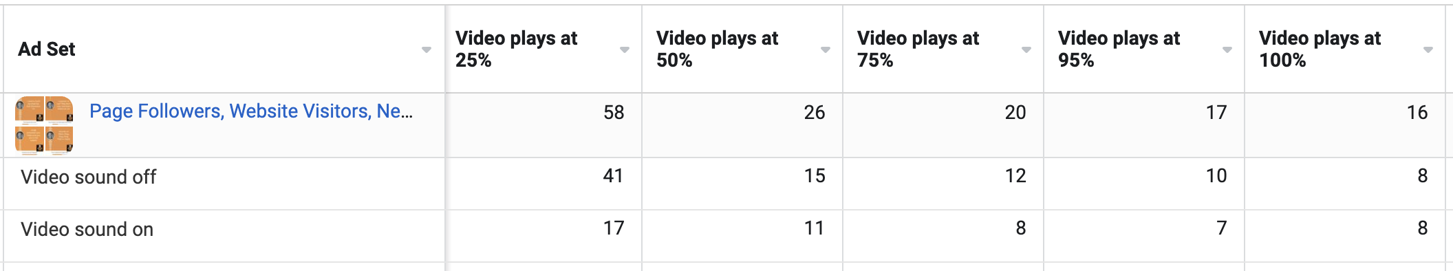The width and height of the screenshot is (1453, 271).
Task: Click the Video plays at 95% header text
Action: [1119, 49]
